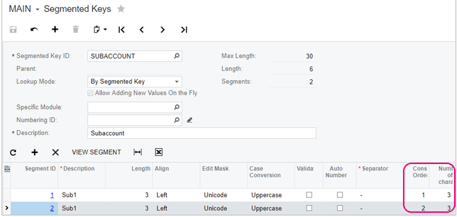
Task: Refresh the segments grid
Action: click(x=13, y=152)
